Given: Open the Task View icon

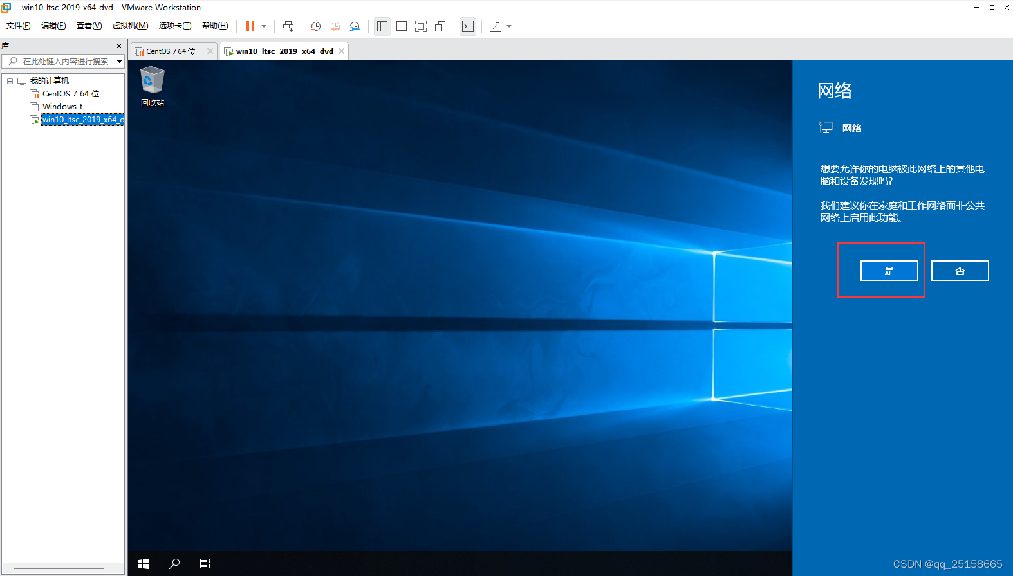Looking at the screenshot, I should [205, 564].
